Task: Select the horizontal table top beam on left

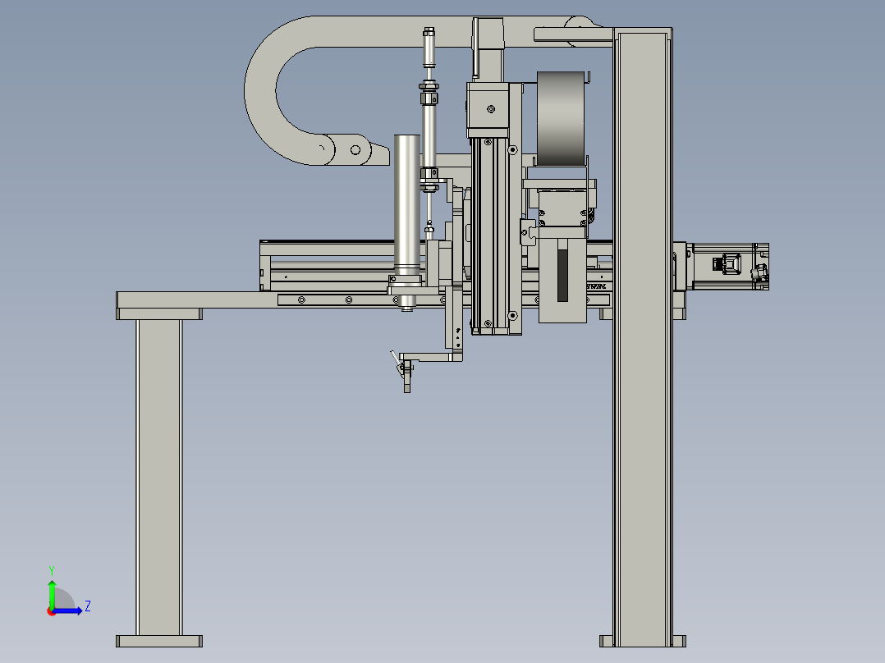Action: (195, 299)
